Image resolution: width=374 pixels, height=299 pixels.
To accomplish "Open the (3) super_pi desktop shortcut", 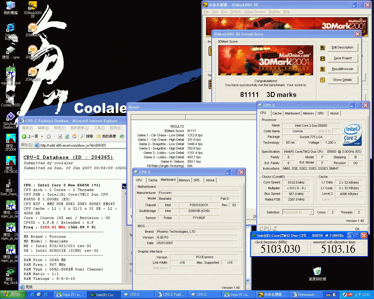I will (x=11, y=231).
